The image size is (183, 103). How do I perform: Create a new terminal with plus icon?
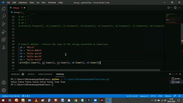tap(170, 74)
